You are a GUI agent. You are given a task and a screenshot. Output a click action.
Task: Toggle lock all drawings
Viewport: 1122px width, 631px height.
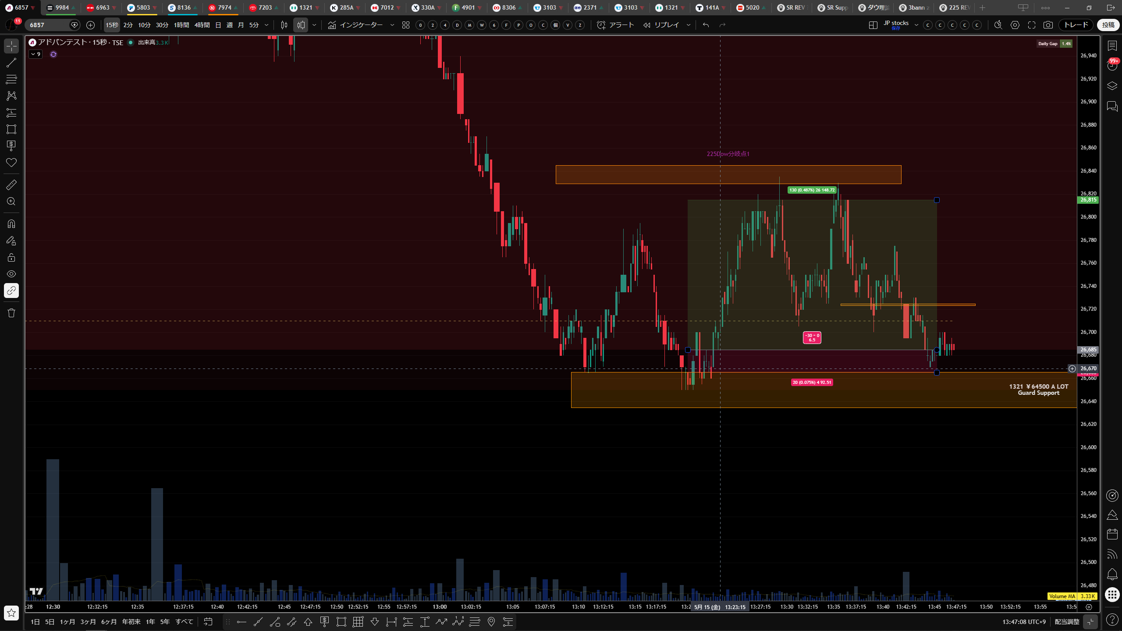[x=11, y=257]
